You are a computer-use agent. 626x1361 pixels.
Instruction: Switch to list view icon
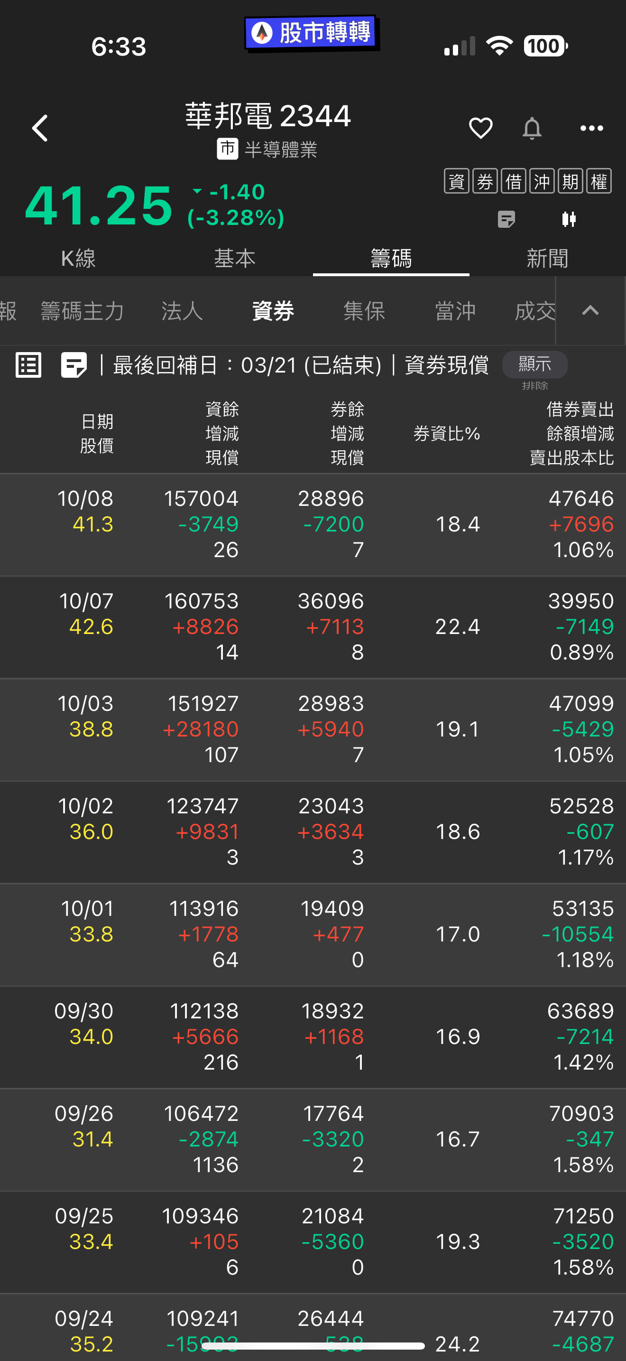(28, 365)
